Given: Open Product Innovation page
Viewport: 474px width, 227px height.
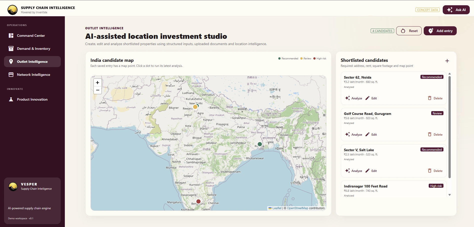Looking at the screenshot, I should (x=32, y=99).
